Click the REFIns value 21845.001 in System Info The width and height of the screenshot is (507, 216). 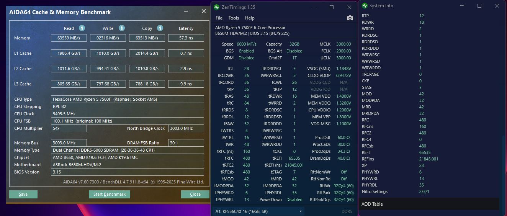(x=428, y=159)
